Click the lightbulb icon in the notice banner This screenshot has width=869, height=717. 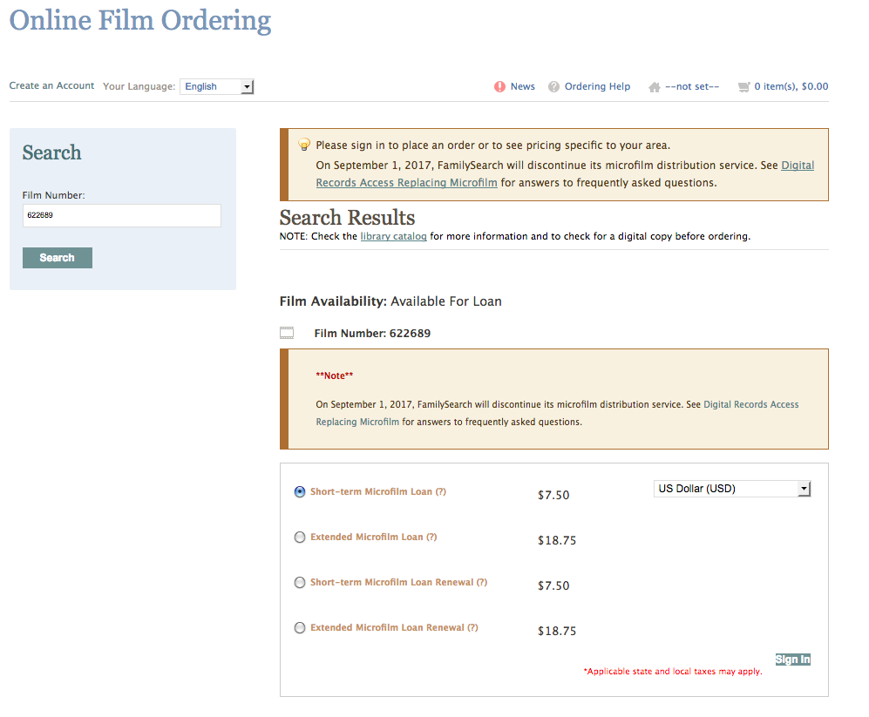click(x=304, y=145)
